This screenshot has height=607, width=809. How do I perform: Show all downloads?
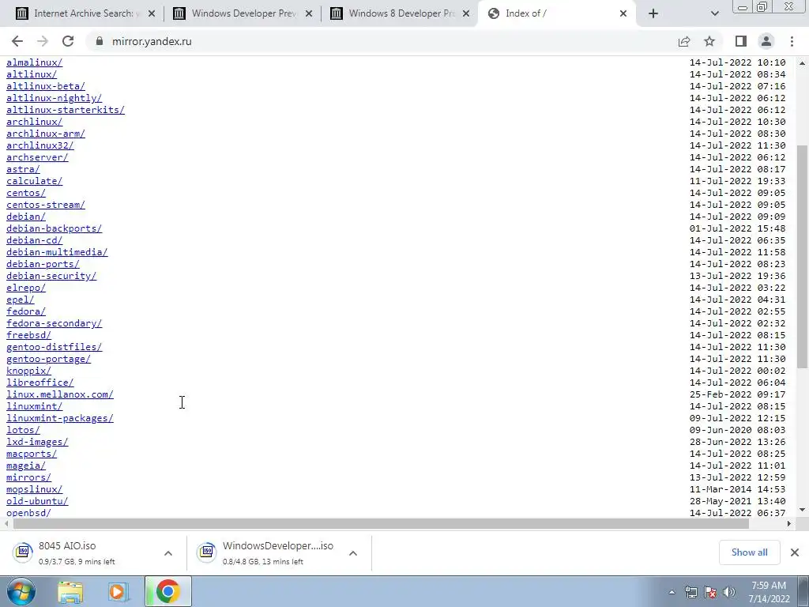pos(749,552)
